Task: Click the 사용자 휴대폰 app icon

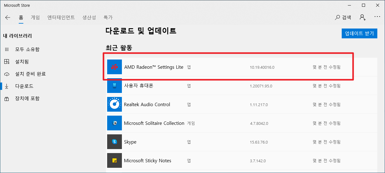Action: click(115, 86)
